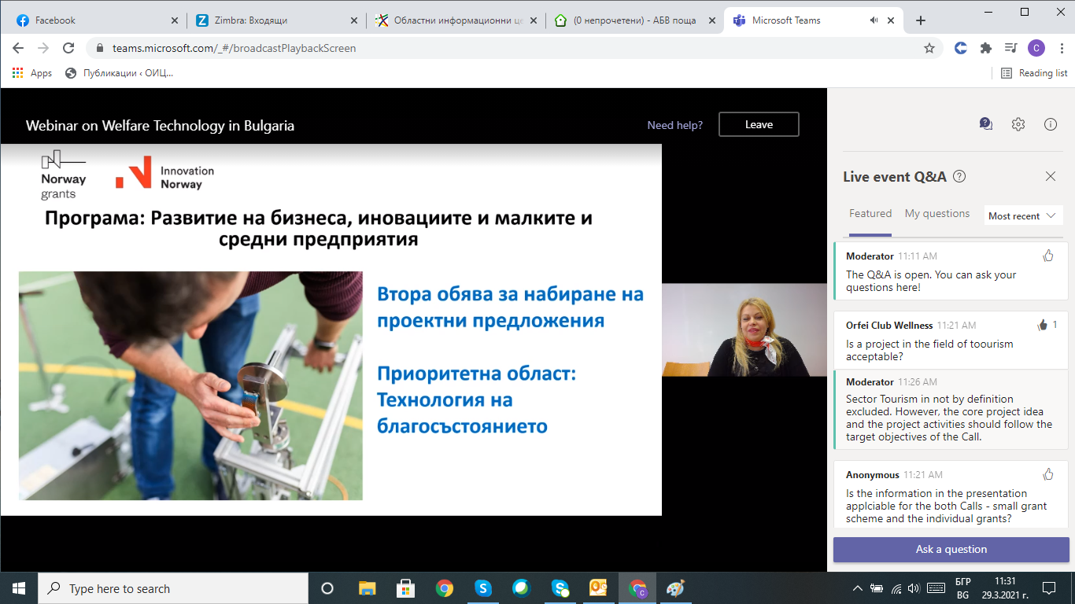Open battery status in system tray
Screen dimensions: 1075x604
(x=877, y=588)
